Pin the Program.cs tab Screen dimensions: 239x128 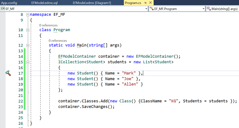tap(145, 3)
